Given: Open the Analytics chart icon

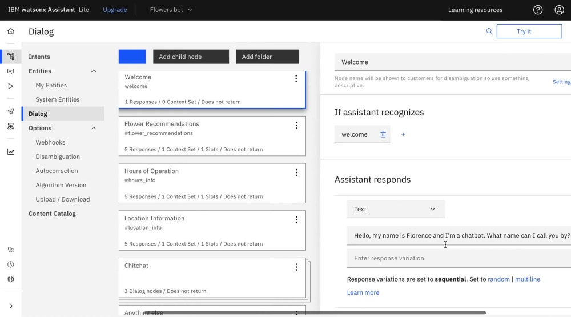Looking at the screenshot, I should click(x=10, y=151).
